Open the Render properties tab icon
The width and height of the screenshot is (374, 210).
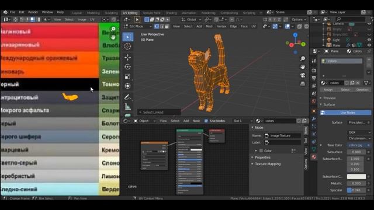coord(314,71)
